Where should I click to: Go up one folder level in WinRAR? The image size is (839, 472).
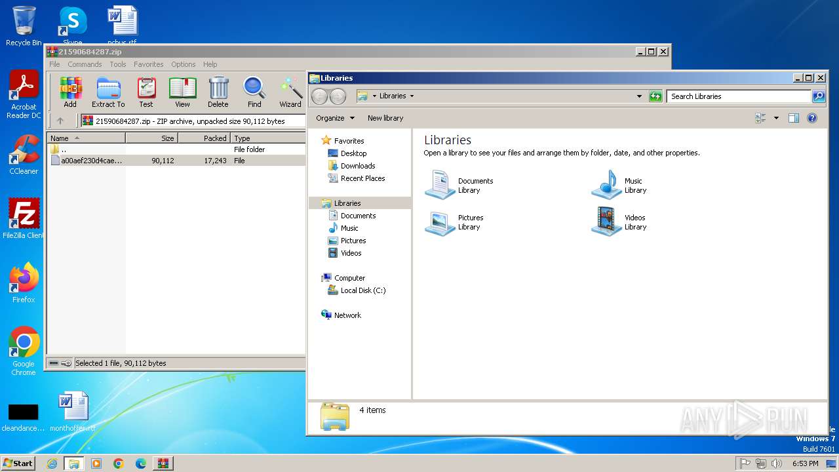point(60,121)
